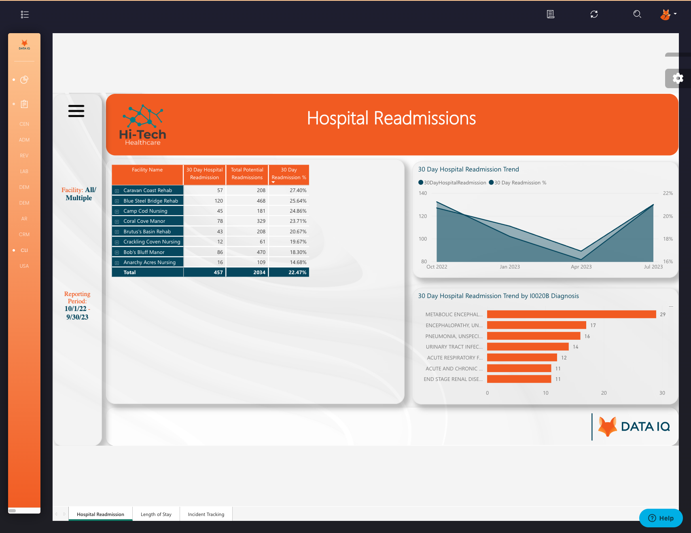This screenshot has width=691, height=533.
Task: Expand the Coral Cove Manor row
Action: [x=117, y=222]
